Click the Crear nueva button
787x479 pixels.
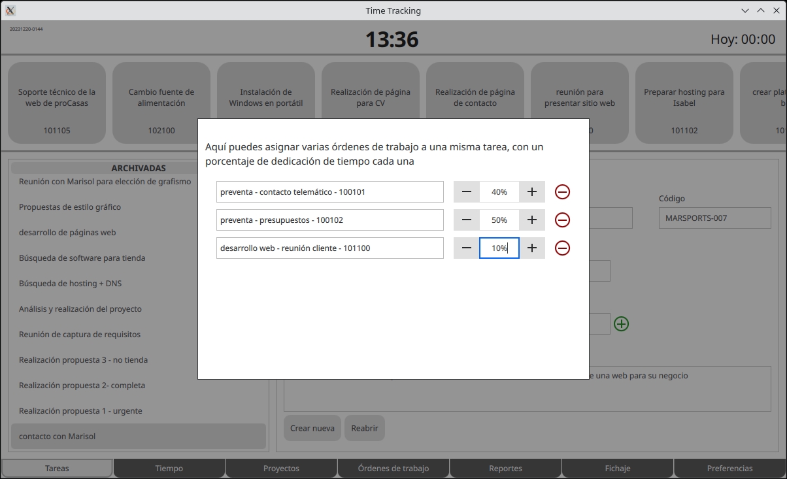312,428
